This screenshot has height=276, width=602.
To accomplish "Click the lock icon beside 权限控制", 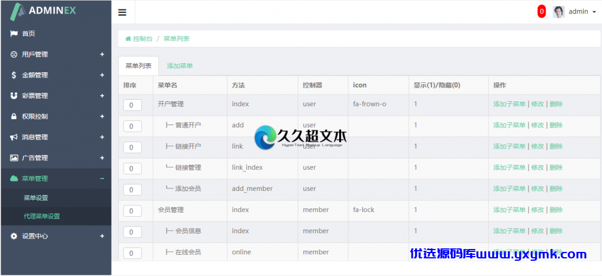I will [x=14, y=116].
